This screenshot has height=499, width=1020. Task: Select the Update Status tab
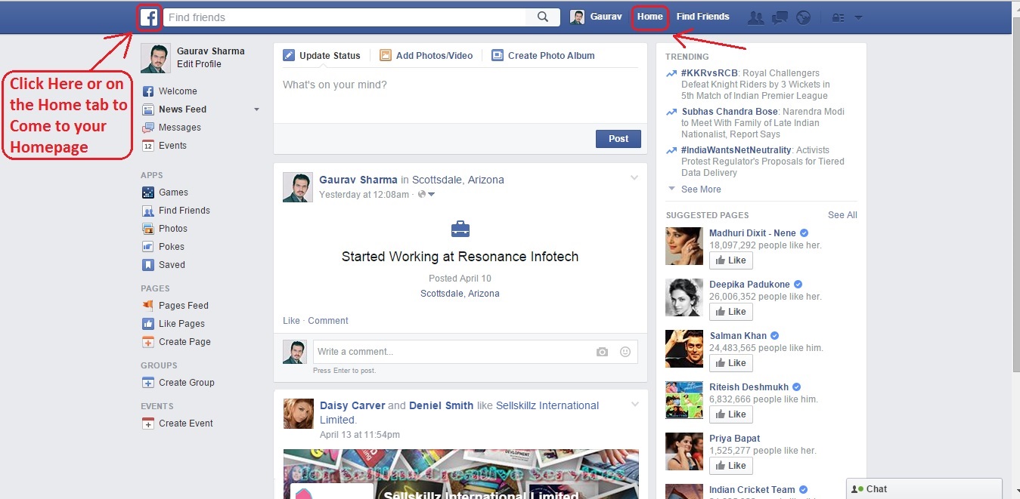322,55
